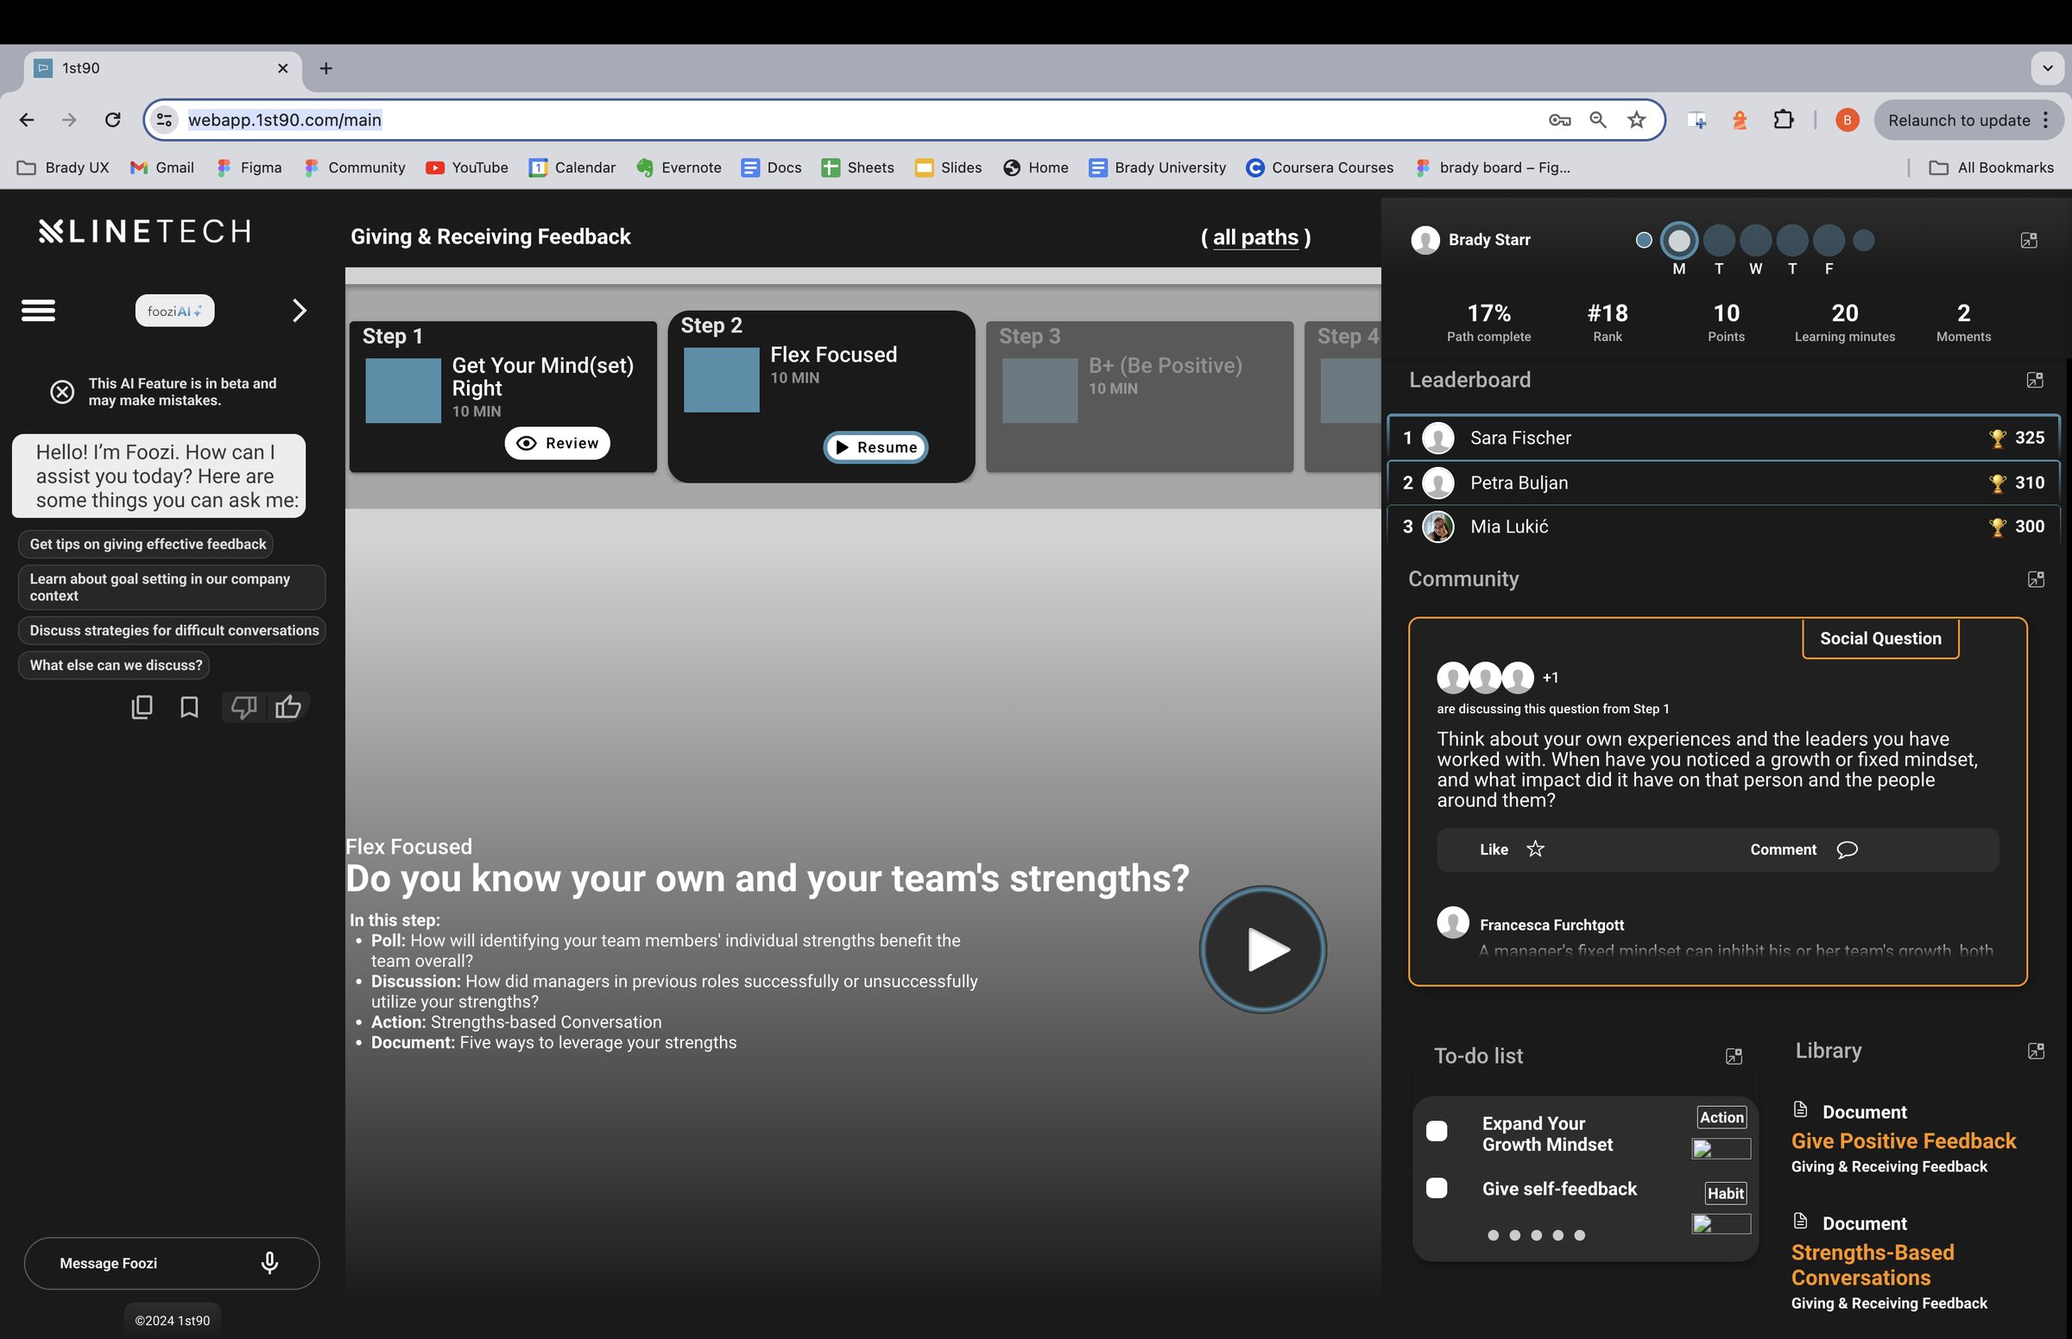Choose 'Discuss strategies for difficult conversations'

[172, 630]
